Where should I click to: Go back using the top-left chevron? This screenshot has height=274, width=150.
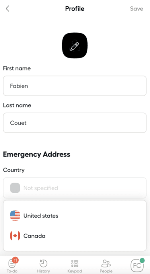8,8
